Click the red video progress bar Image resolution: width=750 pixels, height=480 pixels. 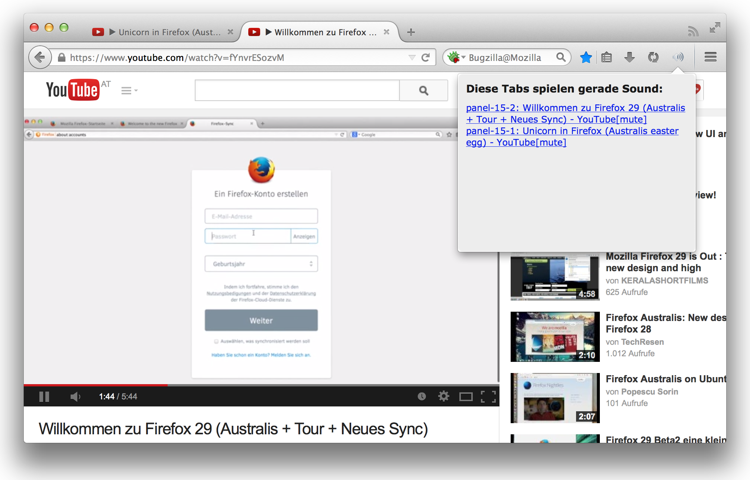[x=96, y=385]
